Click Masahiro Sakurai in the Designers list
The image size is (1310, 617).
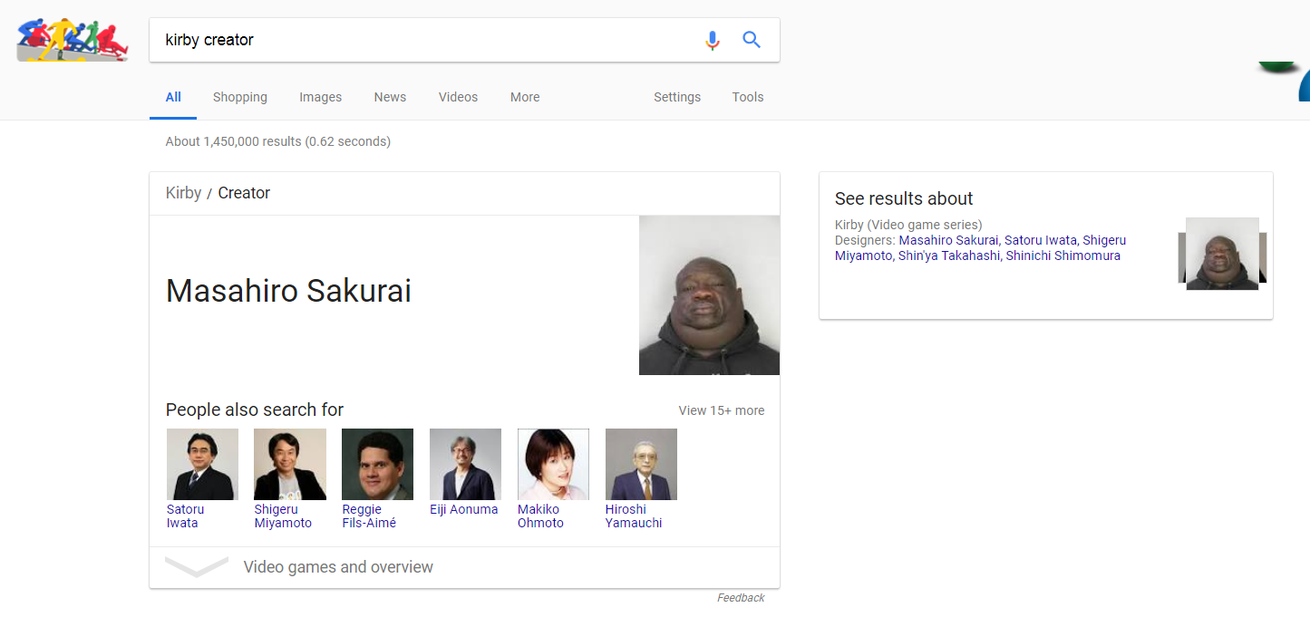point(948,240)
